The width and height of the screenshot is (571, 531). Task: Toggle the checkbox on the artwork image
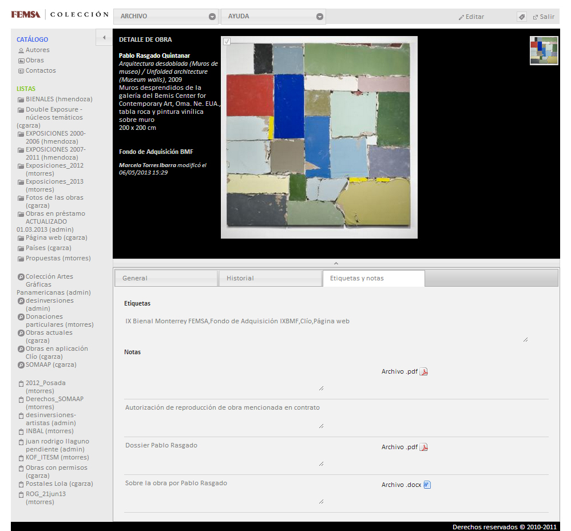pyautogui.click(x=227, y=41)
